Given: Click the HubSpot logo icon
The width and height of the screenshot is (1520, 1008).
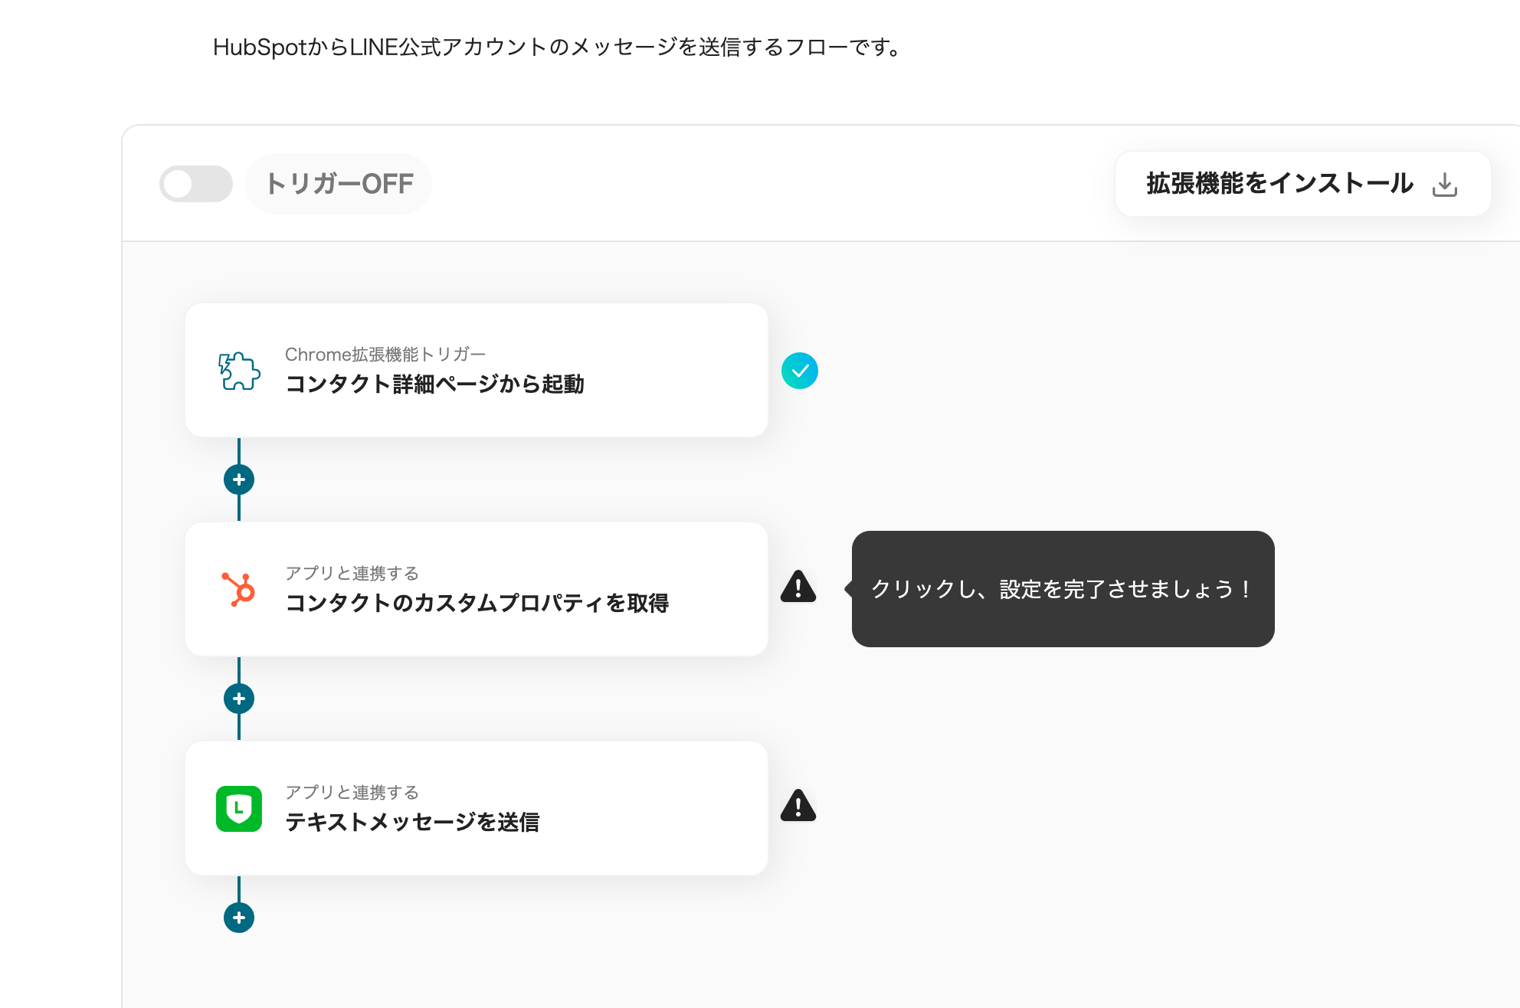Looking at the screenshot, I should click(239, 590).
